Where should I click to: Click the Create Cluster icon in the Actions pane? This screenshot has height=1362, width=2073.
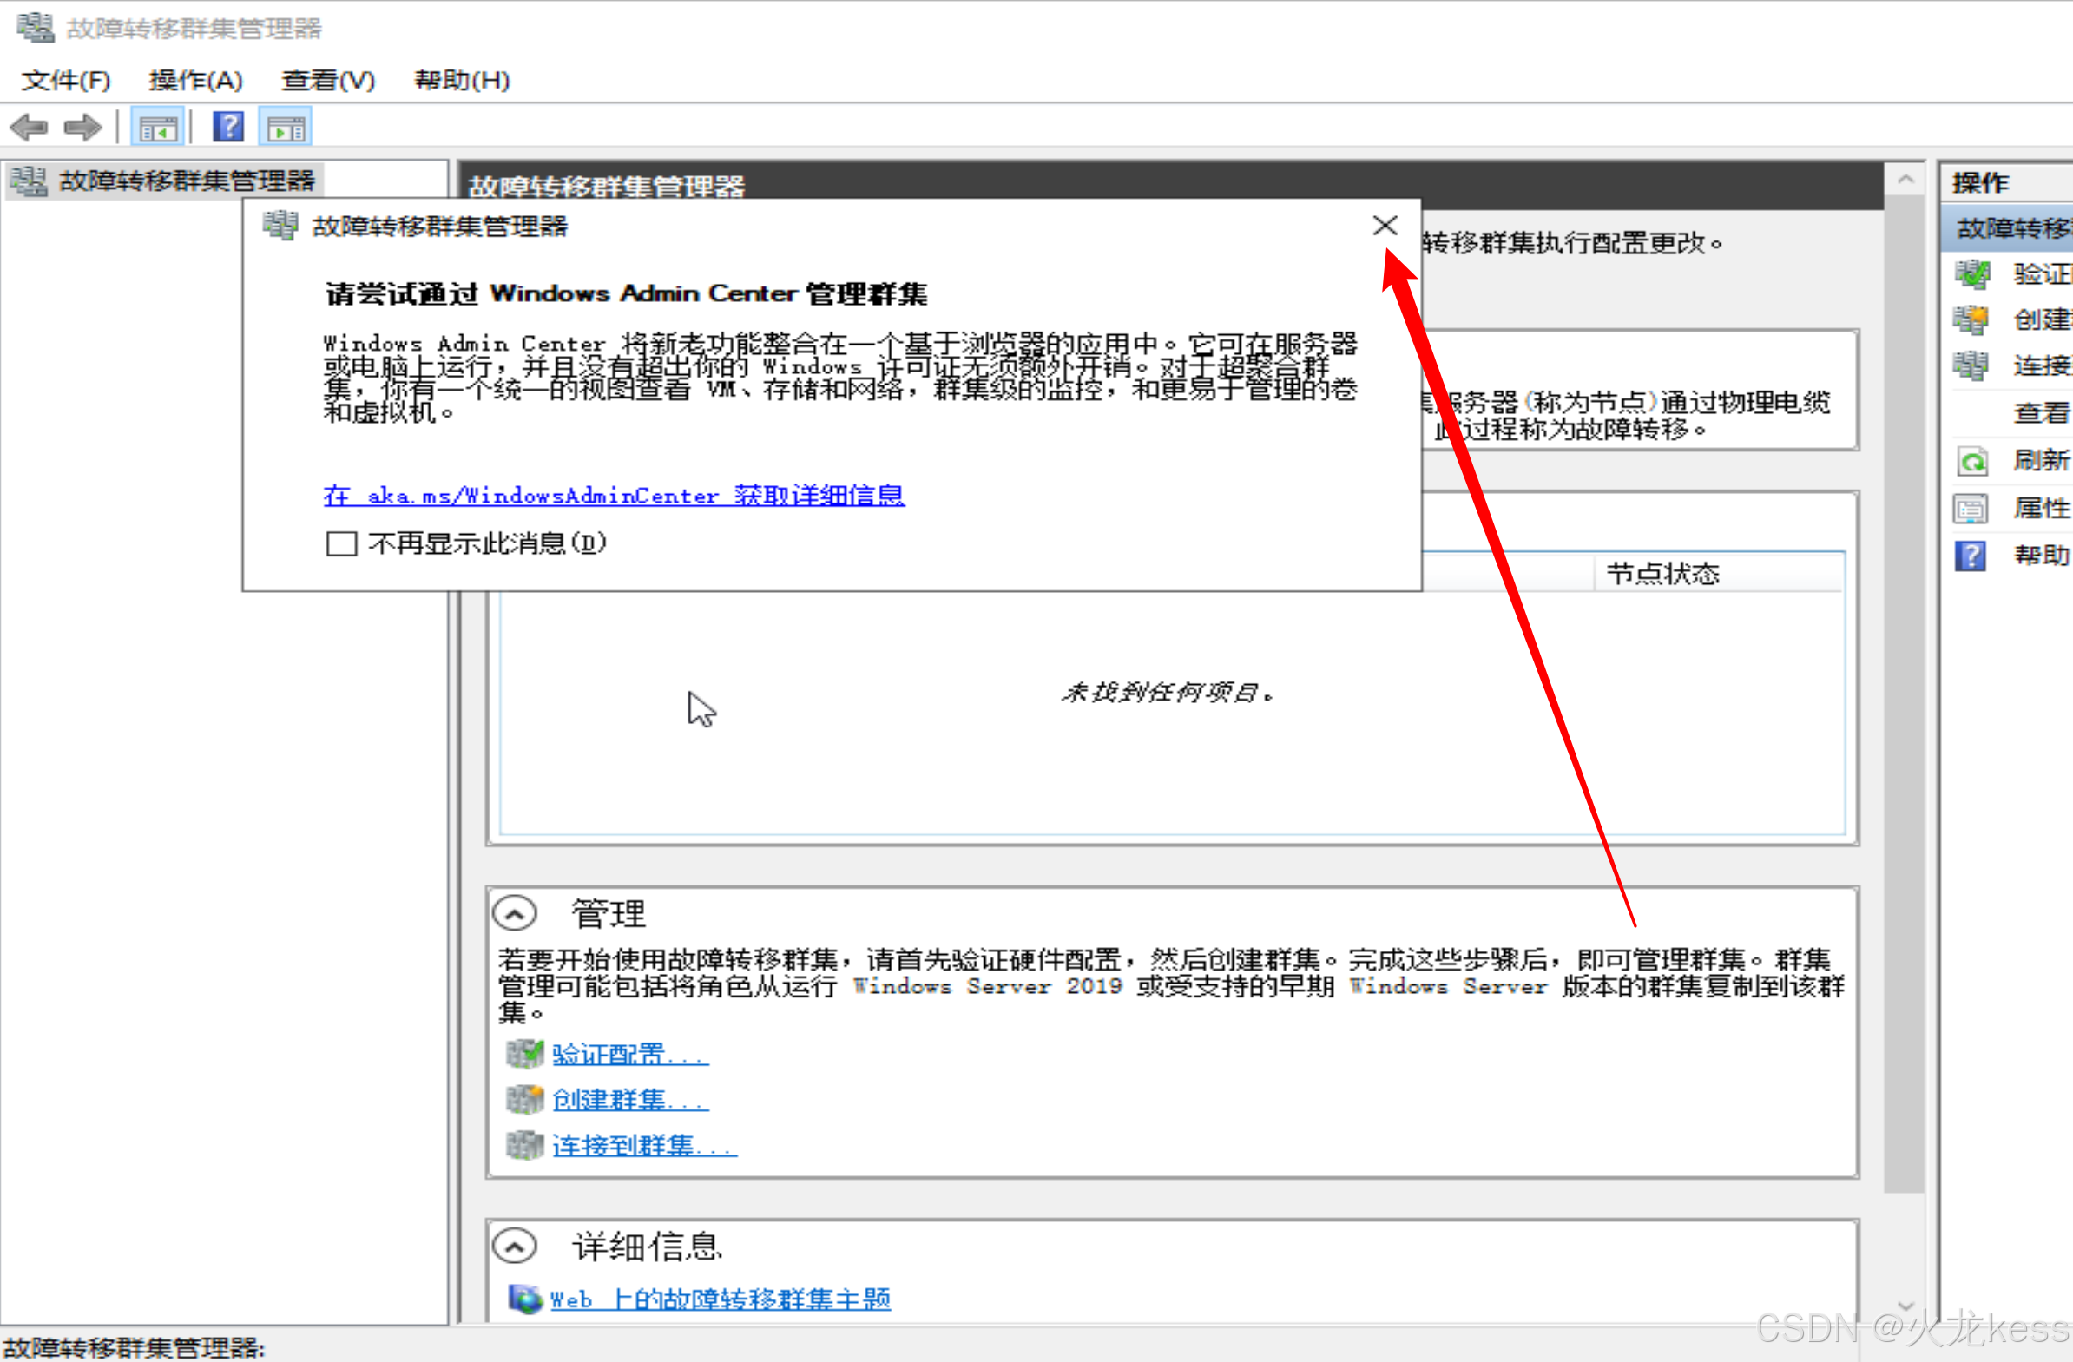coord(1972,319)
